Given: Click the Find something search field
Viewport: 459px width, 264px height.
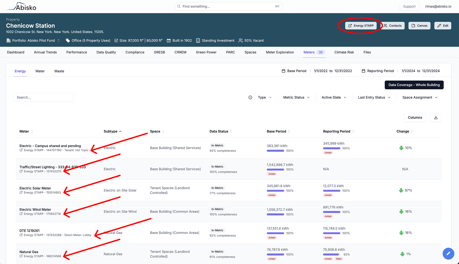Looking at the screenshot, I should click(x=228, y=6).
